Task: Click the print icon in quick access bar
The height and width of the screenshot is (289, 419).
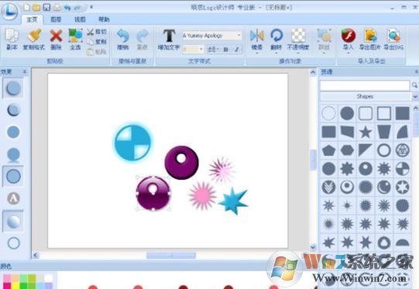Action: (57, 7)
